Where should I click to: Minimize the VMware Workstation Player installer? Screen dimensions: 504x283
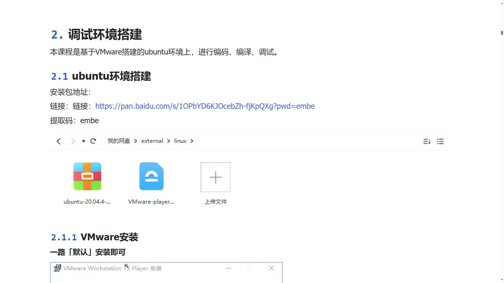click(x=229, y=268)
